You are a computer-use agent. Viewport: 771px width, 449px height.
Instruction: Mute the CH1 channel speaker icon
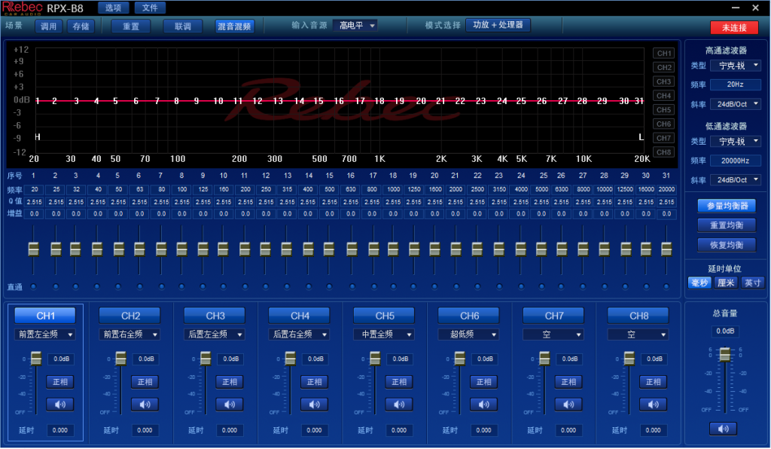(x=60, y=405)
